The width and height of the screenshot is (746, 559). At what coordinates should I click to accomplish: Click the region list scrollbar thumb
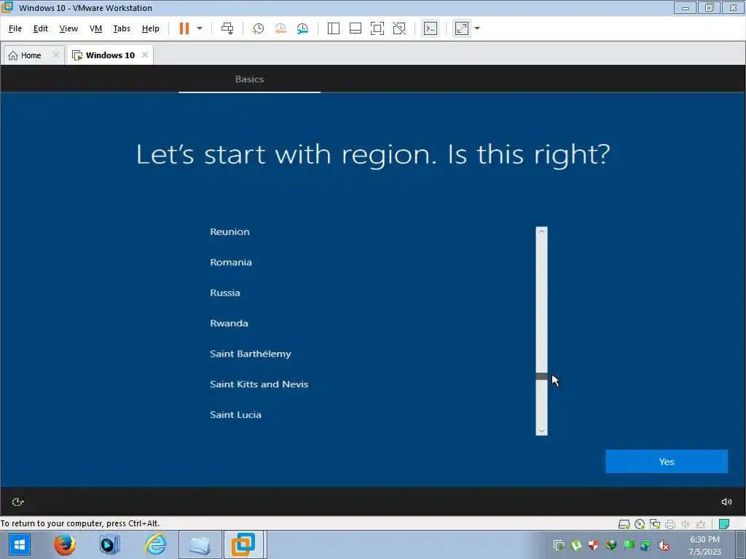[541, 376]
